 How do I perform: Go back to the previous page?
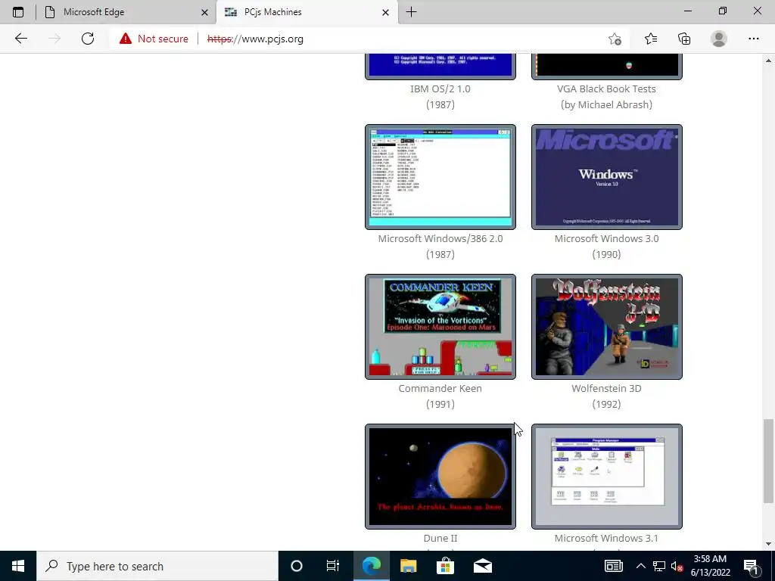pyautogui.click(x=20, y=39)
